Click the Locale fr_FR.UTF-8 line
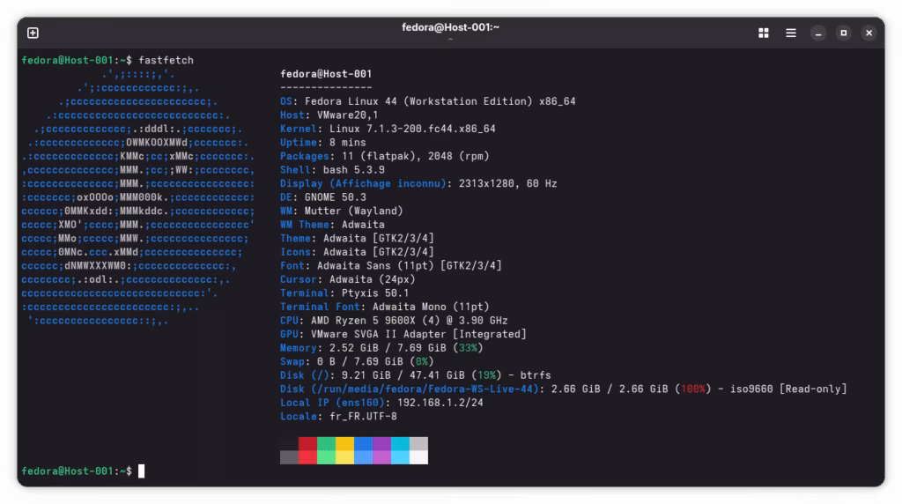902x504 pixels. pos(338,417)
